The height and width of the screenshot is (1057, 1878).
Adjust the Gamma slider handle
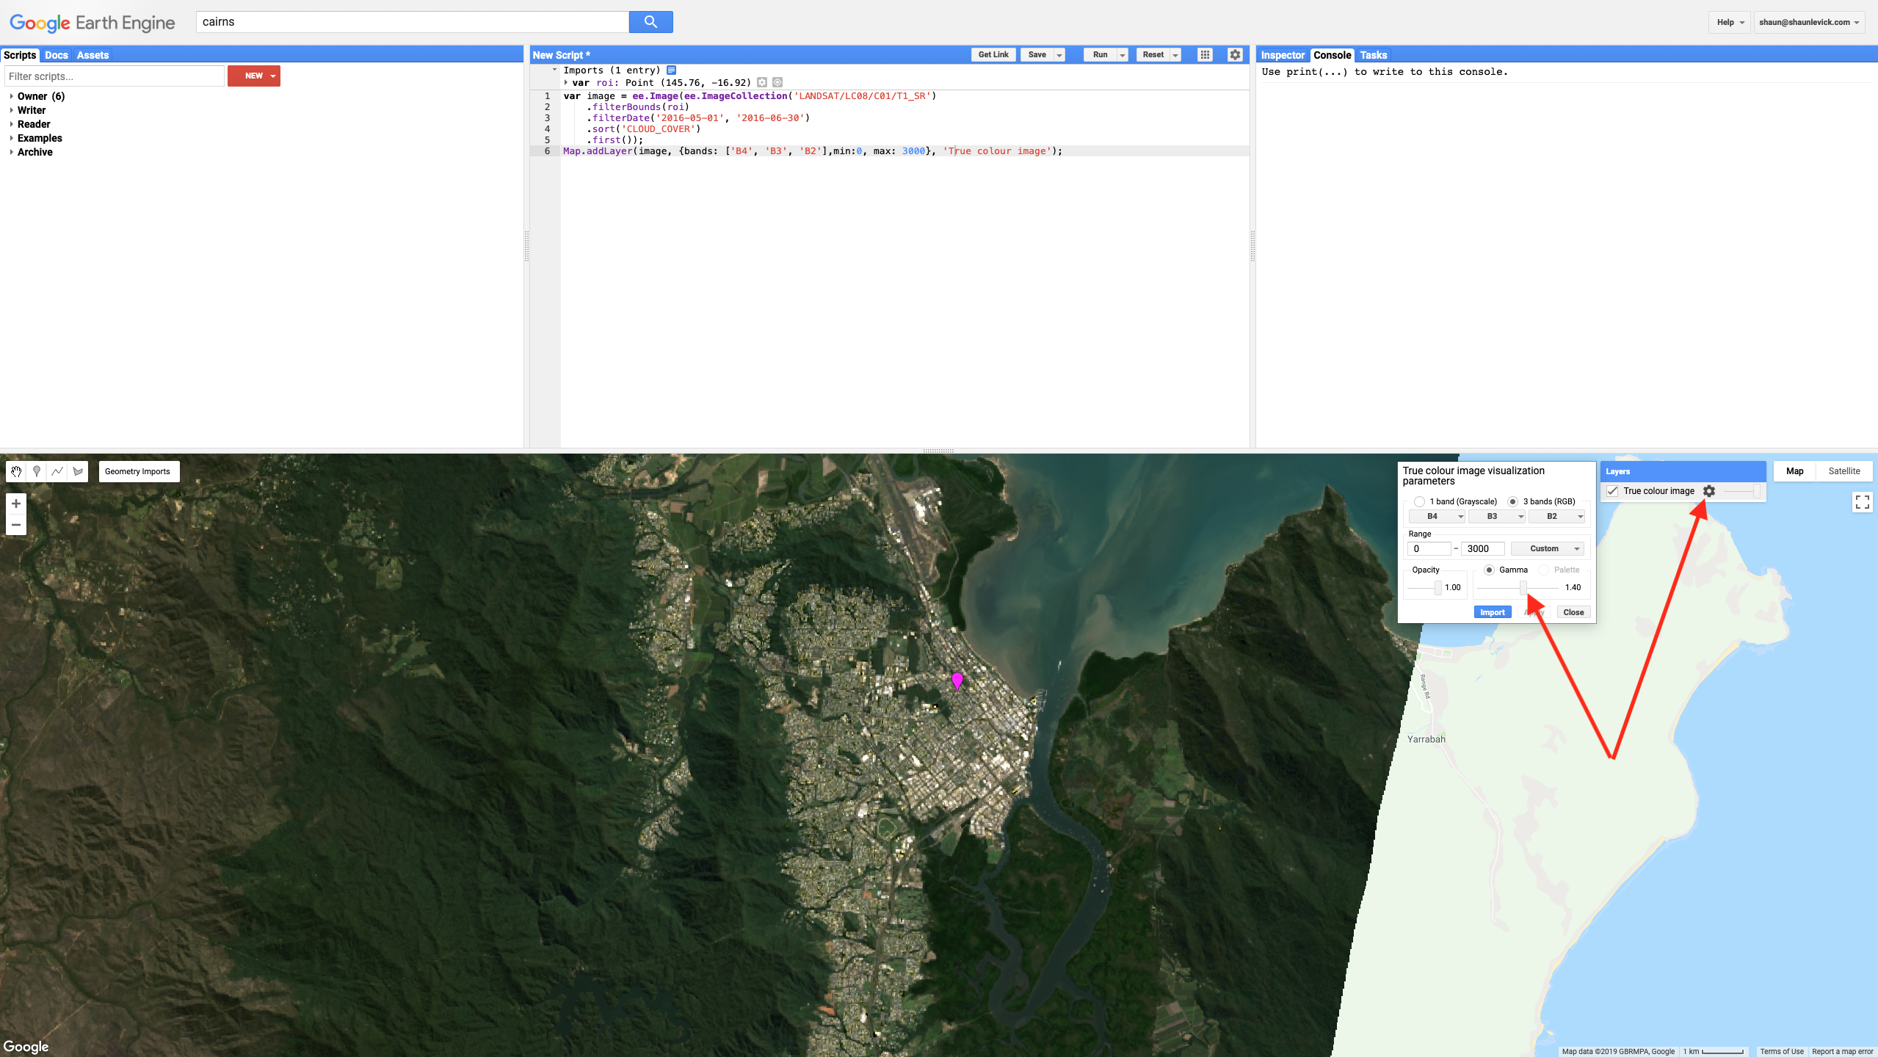point(1523,587)
